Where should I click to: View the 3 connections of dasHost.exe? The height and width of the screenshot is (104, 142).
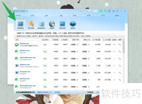(x=114, y=66)
